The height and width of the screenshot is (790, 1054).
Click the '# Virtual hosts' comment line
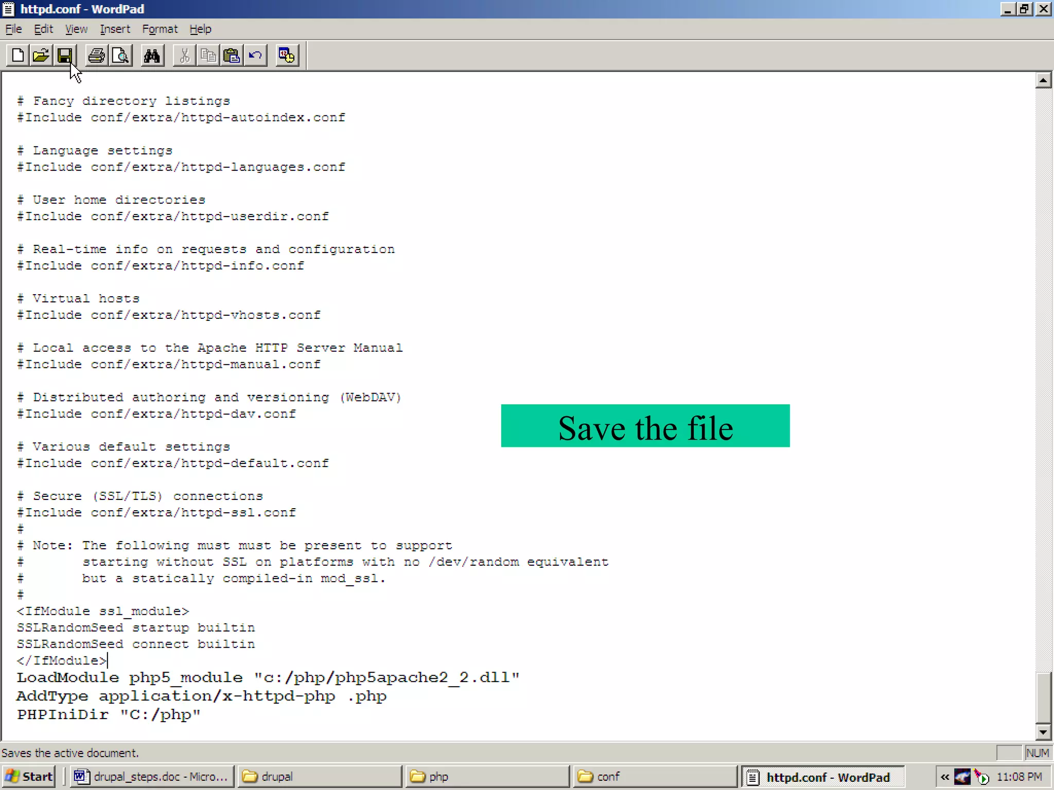click(78, 299)
